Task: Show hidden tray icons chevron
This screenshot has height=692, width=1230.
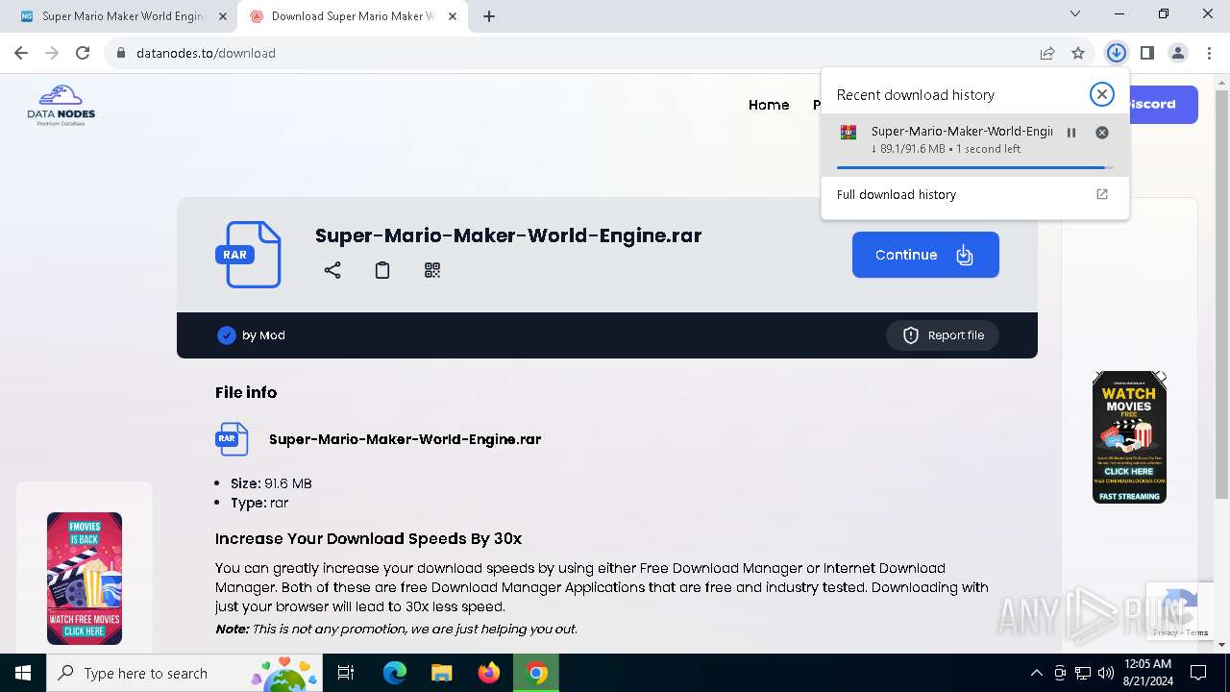Action: tap(1036, 673)
